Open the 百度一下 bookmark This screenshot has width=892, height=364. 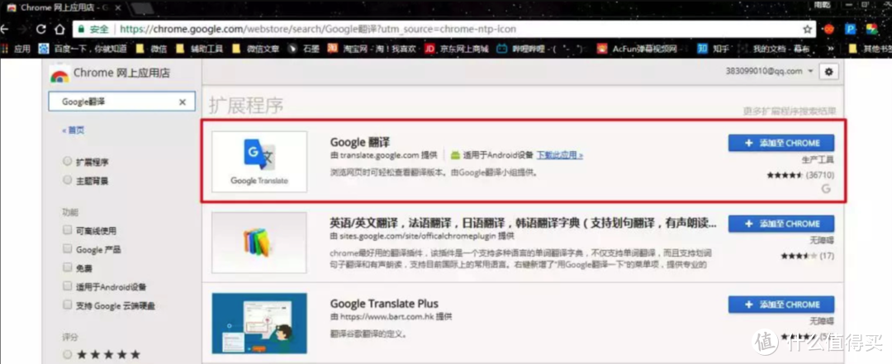pyautogui.click(x=82, y=49)
